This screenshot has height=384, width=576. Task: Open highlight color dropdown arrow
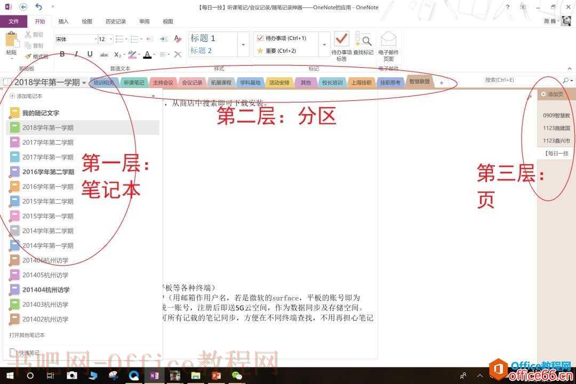pyautogui.click(x=139, y=55)
